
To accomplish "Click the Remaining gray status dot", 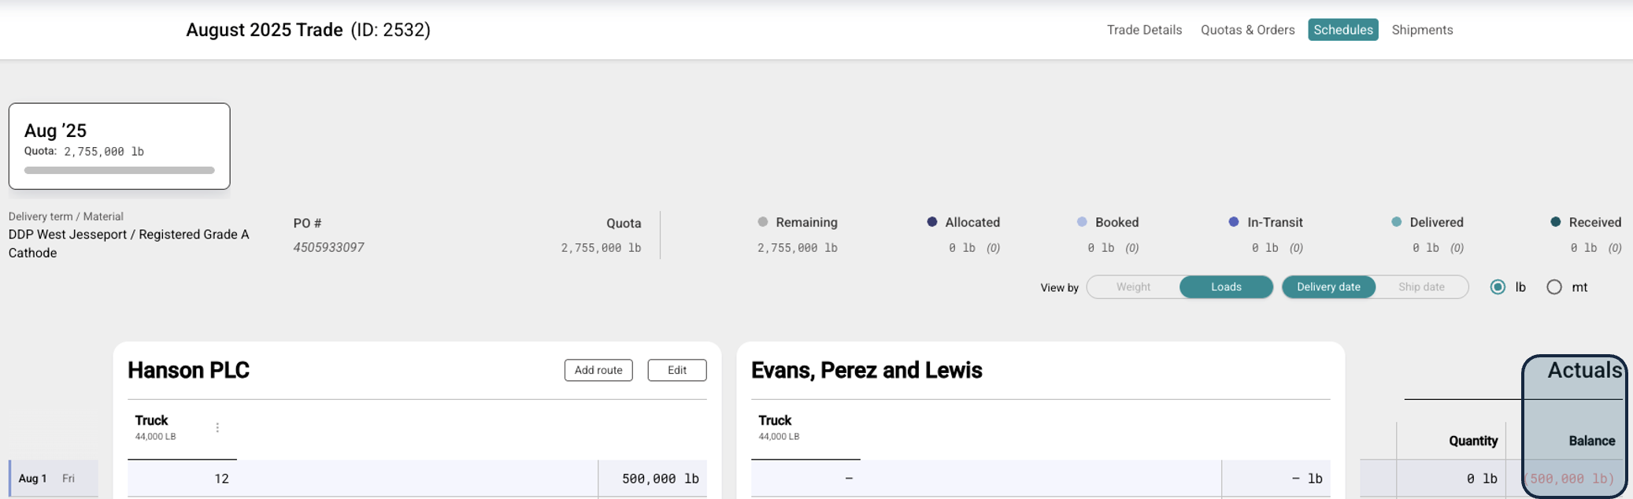I will coord(762,222).
